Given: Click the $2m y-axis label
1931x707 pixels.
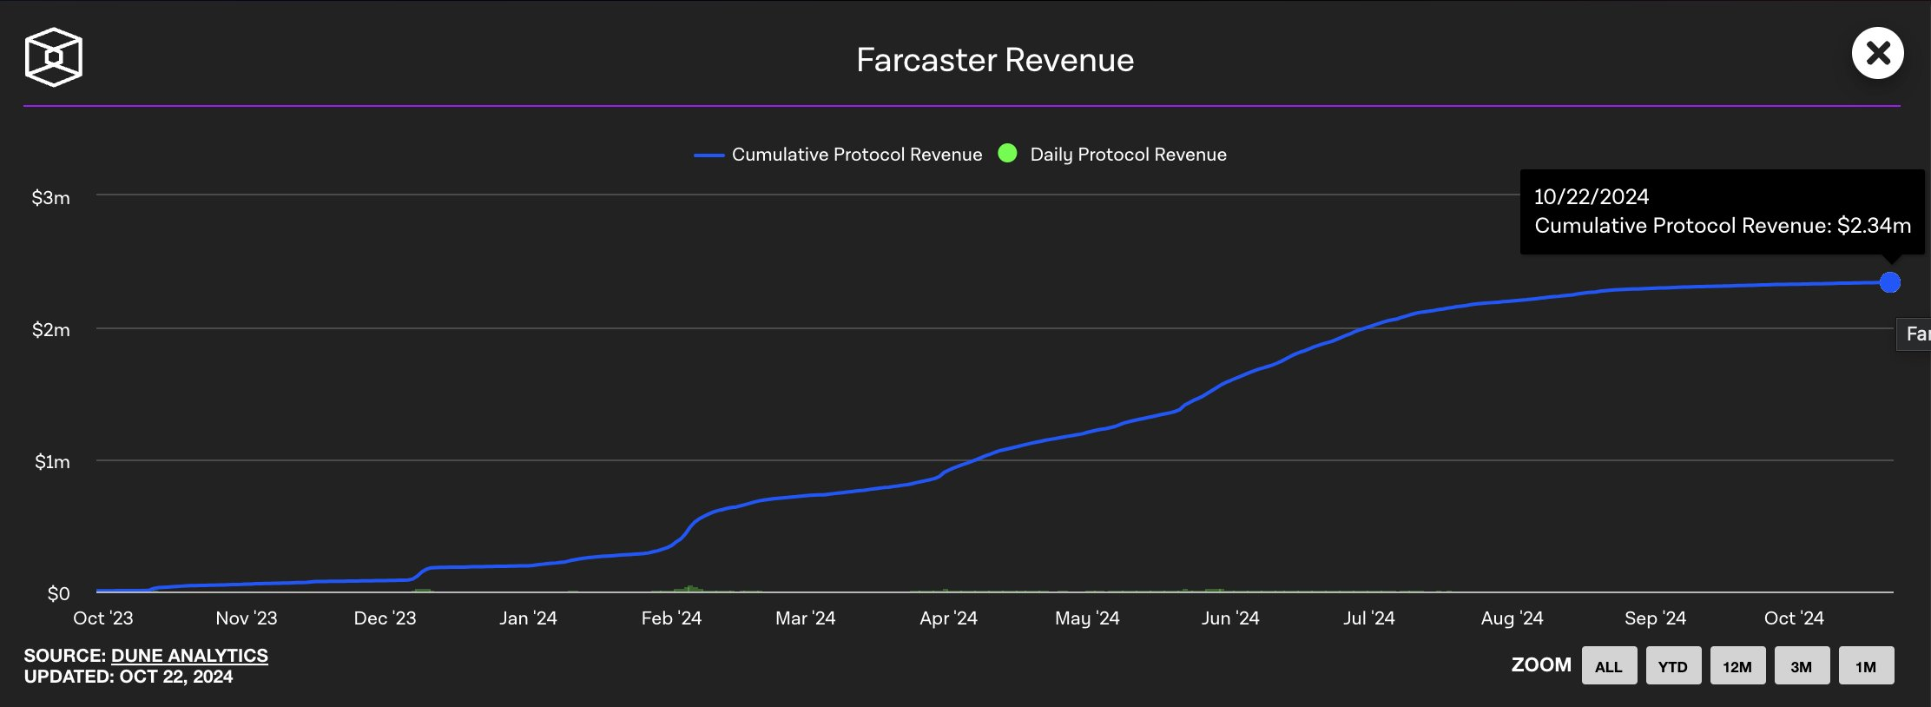Looking at the screenshot, I should coord(50,330).
